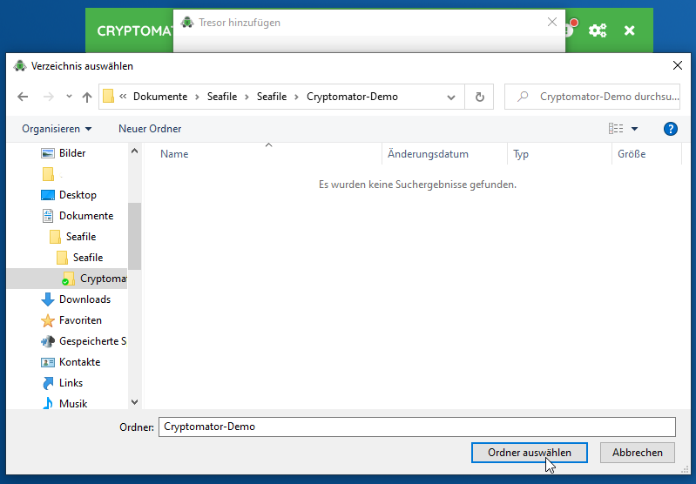Open the Organisieren menu
This screenshot has height=484, width=696.
click(57, 129)
